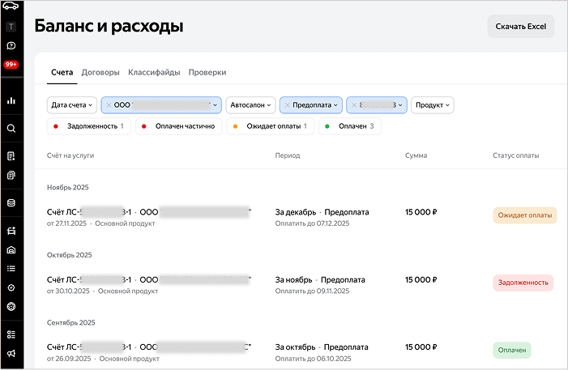Click the Оплачен status badge in October row

point(512,350)
